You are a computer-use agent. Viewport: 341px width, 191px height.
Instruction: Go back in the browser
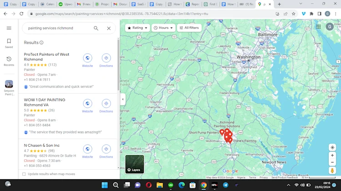pyautogui.click(x=5, y=14)
